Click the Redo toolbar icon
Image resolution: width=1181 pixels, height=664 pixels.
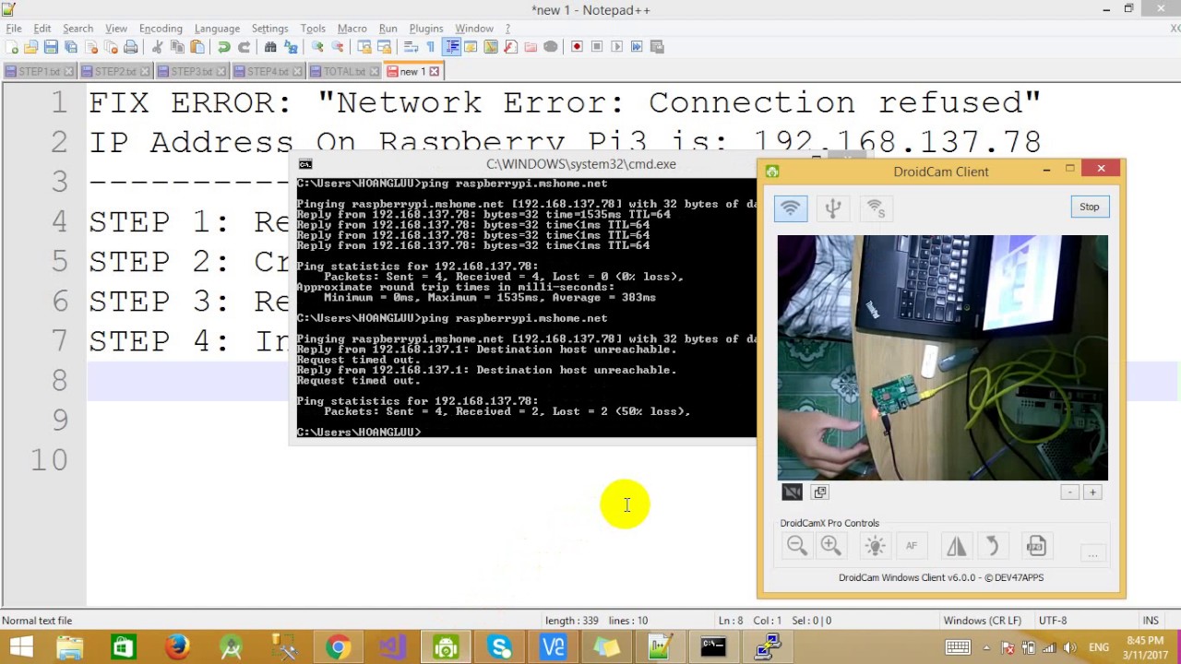pyautogui.click(x=244, y=46)
